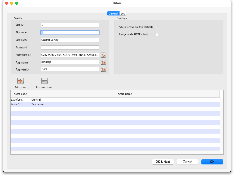Click the Add store plus icon
Viewport: 234px width, 175px height.
pyautogui.click(x=20, y=81)
